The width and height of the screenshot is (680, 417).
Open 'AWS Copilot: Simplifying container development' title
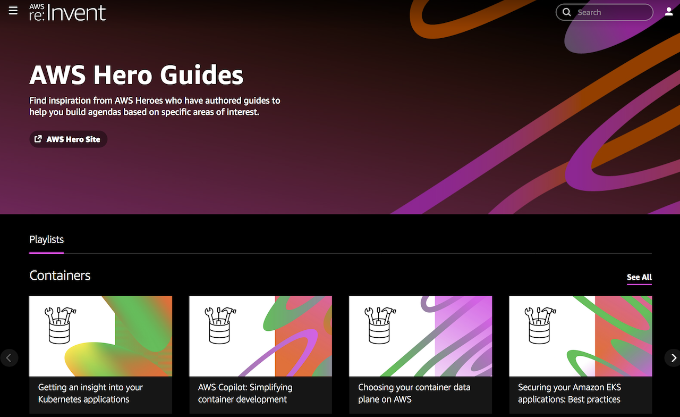245,393
